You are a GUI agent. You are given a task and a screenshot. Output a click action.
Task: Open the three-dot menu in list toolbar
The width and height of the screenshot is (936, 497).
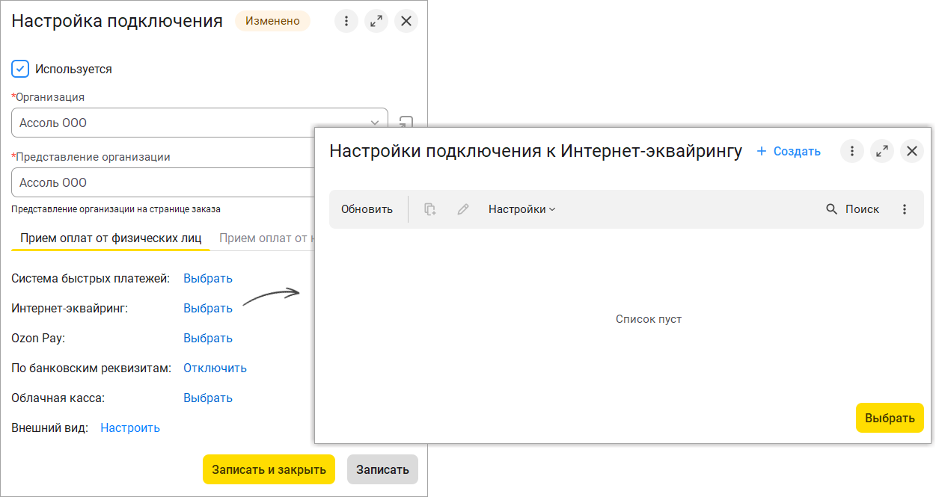[x=905, y=209]
